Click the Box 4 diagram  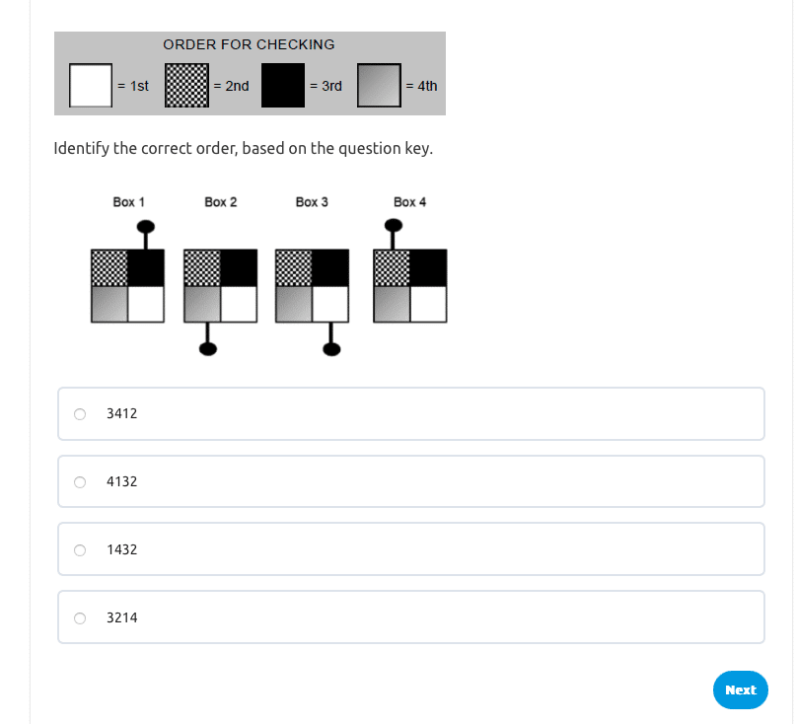(x=409, y=286)
